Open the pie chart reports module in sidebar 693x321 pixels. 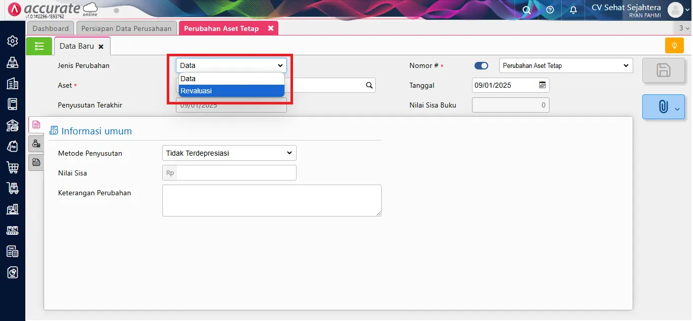[x=13, y=272]
